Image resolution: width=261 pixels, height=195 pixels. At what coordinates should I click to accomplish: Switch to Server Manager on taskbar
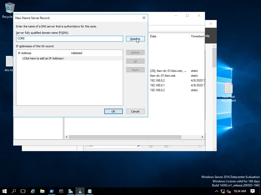(x=71, y=191)
